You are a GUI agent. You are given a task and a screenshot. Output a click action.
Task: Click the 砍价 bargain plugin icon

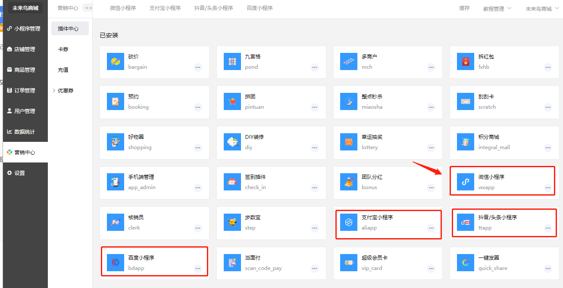click(x=115, y=61)
